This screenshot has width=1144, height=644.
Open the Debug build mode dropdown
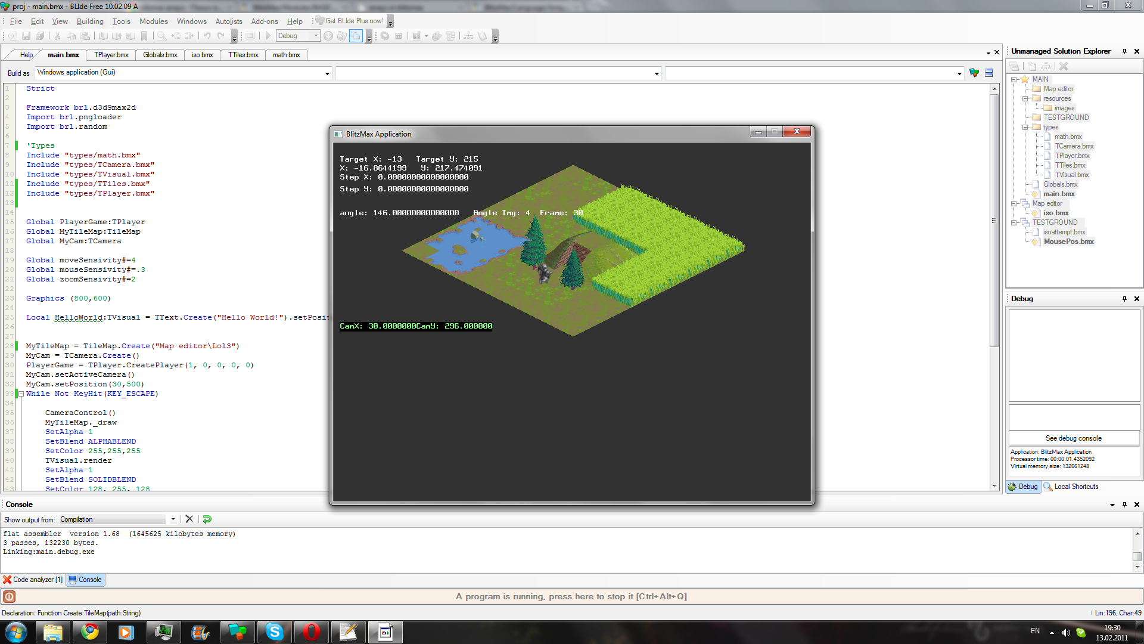[x=316, y=36]
